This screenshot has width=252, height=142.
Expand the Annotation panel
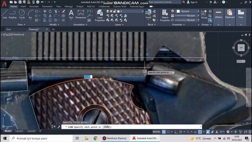80,24
